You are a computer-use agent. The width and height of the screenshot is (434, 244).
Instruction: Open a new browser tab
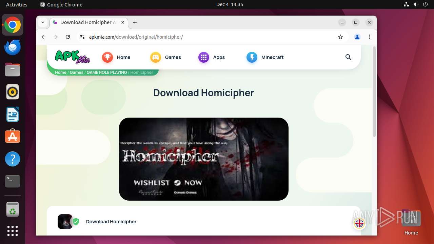[135, 22]
